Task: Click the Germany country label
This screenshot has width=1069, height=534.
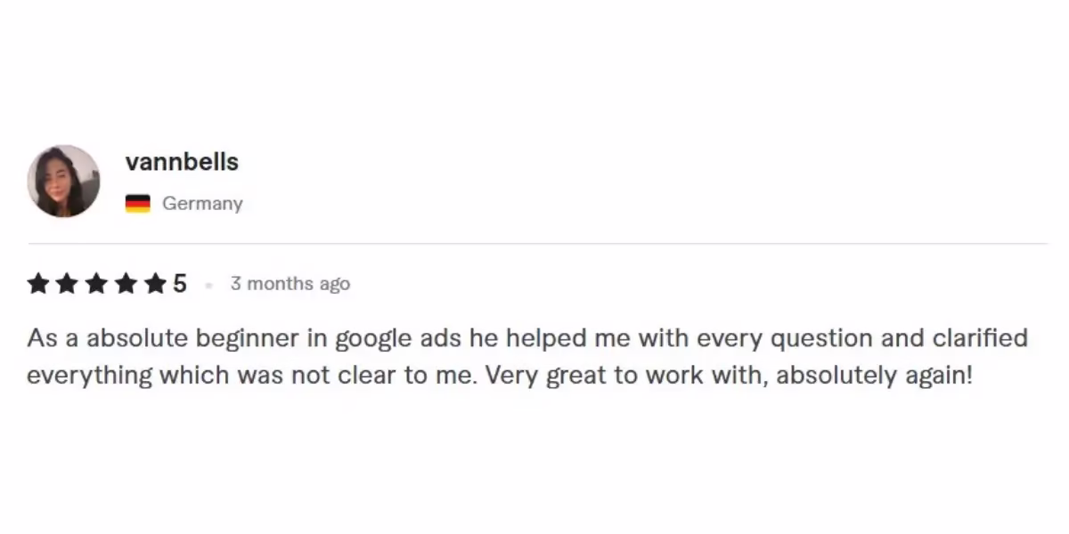Action: tap(202, 204)
